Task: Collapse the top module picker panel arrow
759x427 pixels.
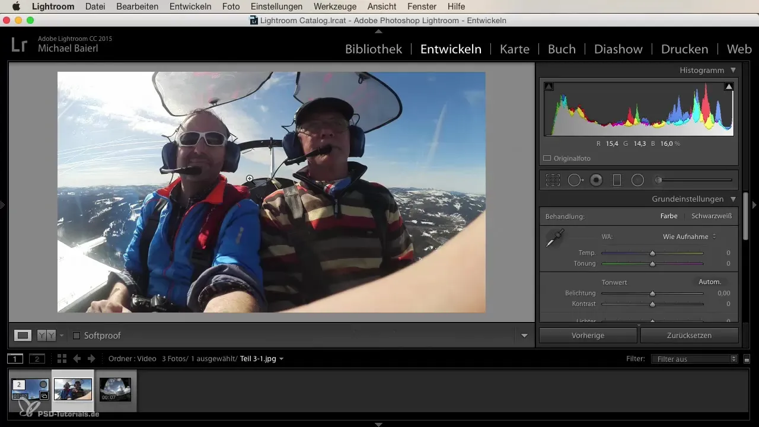Action: pyautogui.click(x=378, y=30)
